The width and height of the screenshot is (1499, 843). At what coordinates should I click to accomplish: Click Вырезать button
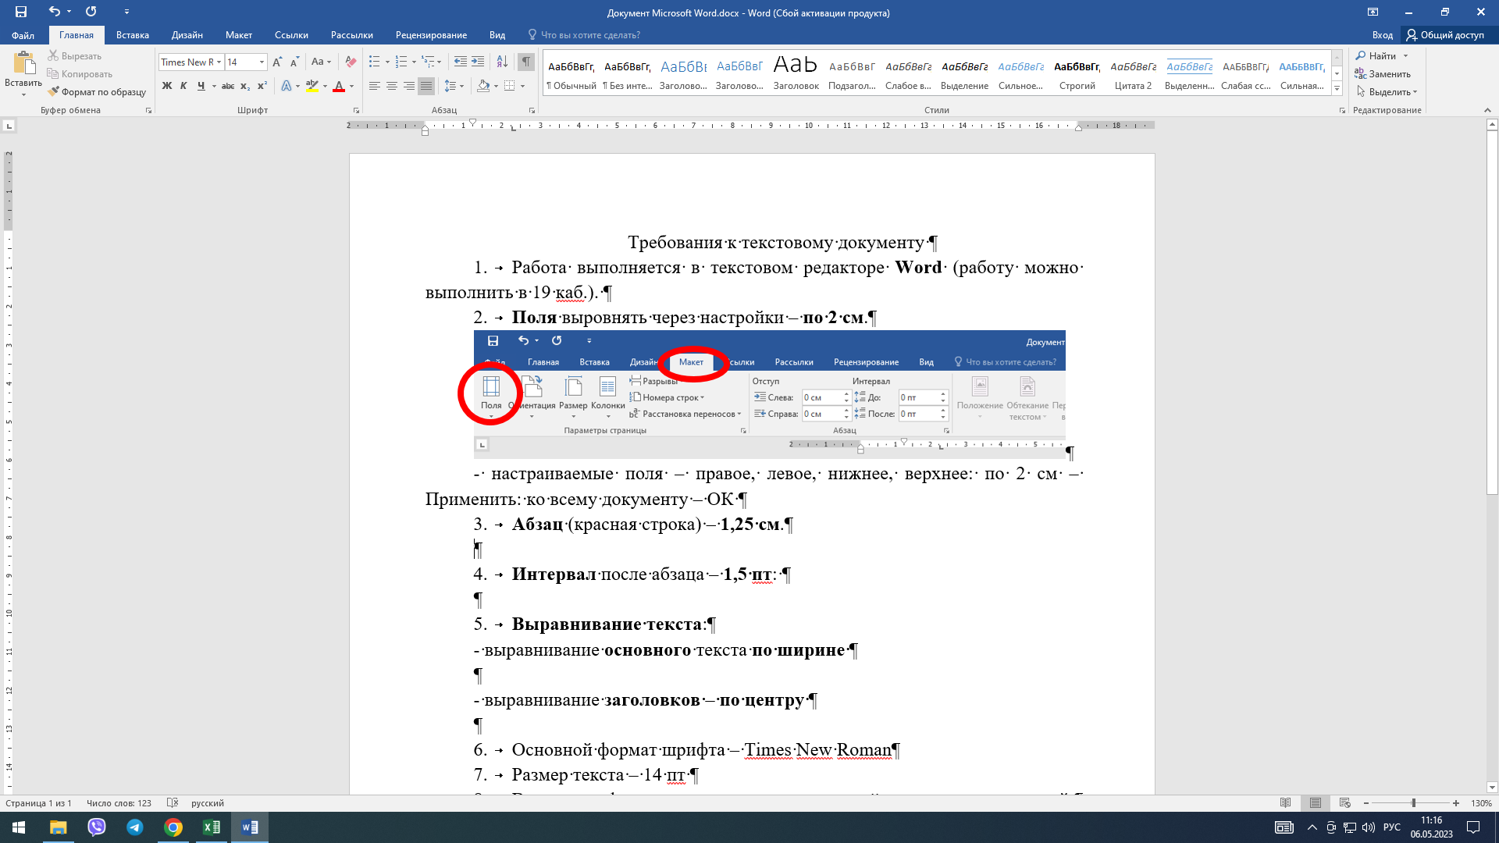coord(74,55)
